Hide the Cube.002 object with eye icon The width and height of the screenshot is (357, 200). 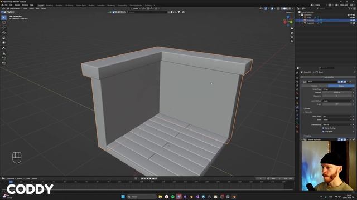(x=351, y=23)
